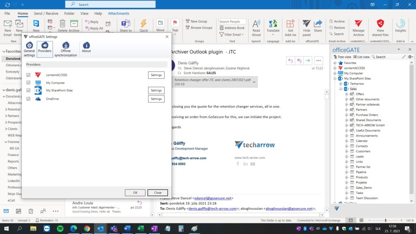Viewport: 416px width, 234px height.
Task: Uncheck the contentACCESS provider checkbox
Action: click(28, 75)
